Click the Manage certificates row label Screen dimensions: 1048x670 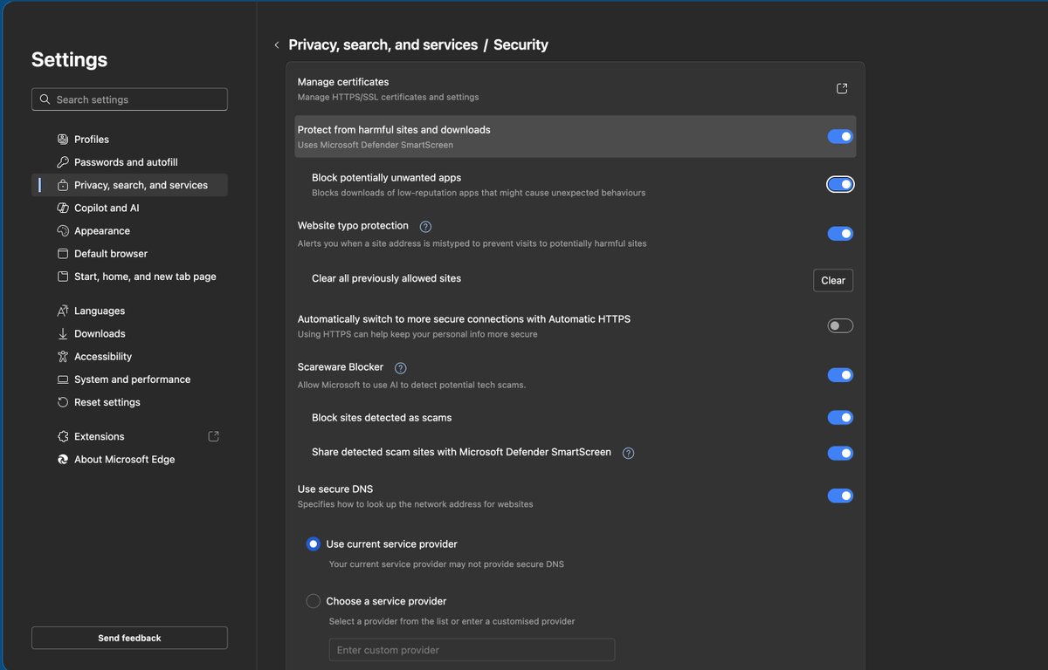click(343, 82)
